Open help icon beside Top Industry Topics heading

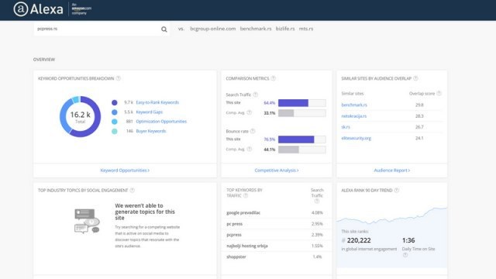(x=133, y=190)
